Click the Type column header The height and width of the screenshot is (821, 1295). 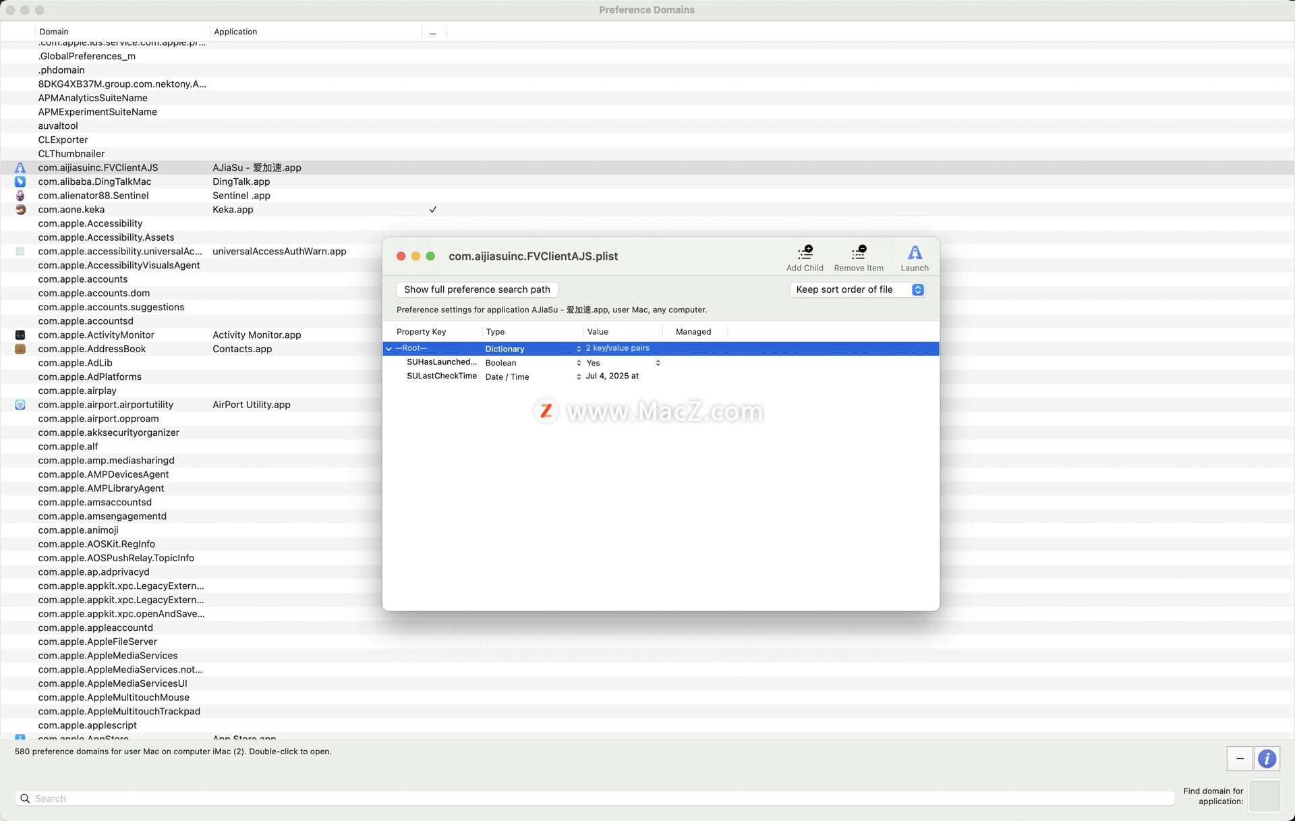[532, 332]
